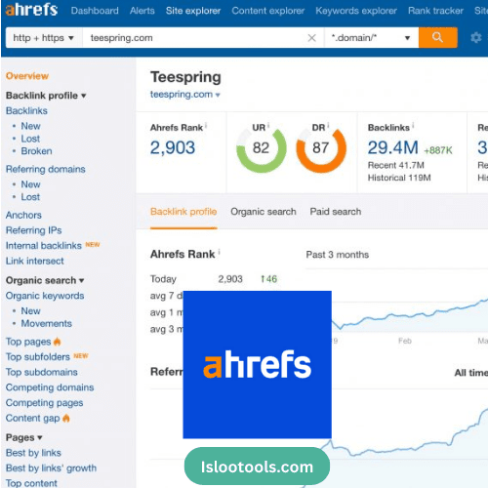Image resolution: width=488 pixels, height=488 pixels.
Task: Open the settings gear icon
Action: pos(476,38)
